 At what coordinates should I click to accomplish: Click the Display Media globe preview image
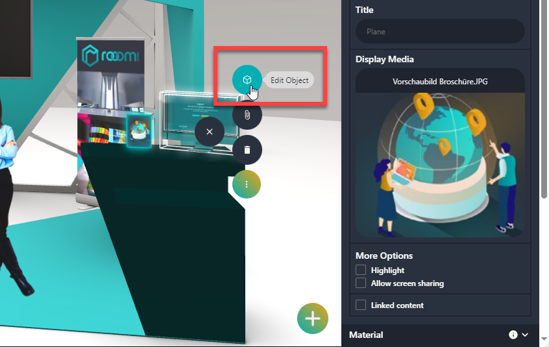(440, 165)
